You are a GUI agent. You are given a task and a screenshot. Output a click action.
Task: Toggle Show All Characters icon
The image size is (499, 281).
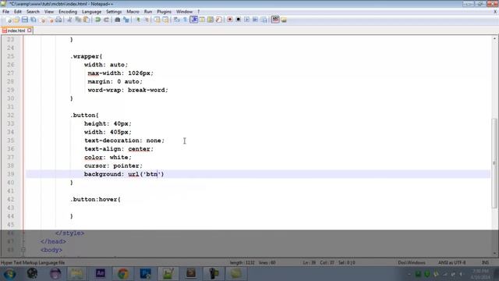point(186,20)
